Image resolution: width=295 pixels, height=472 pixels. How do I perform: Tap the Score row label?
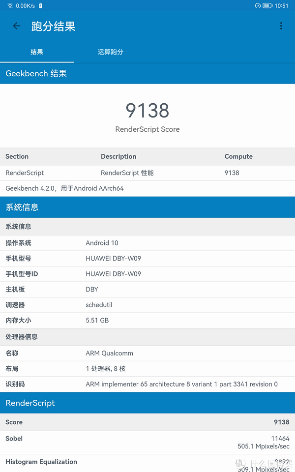coord(14,422)
